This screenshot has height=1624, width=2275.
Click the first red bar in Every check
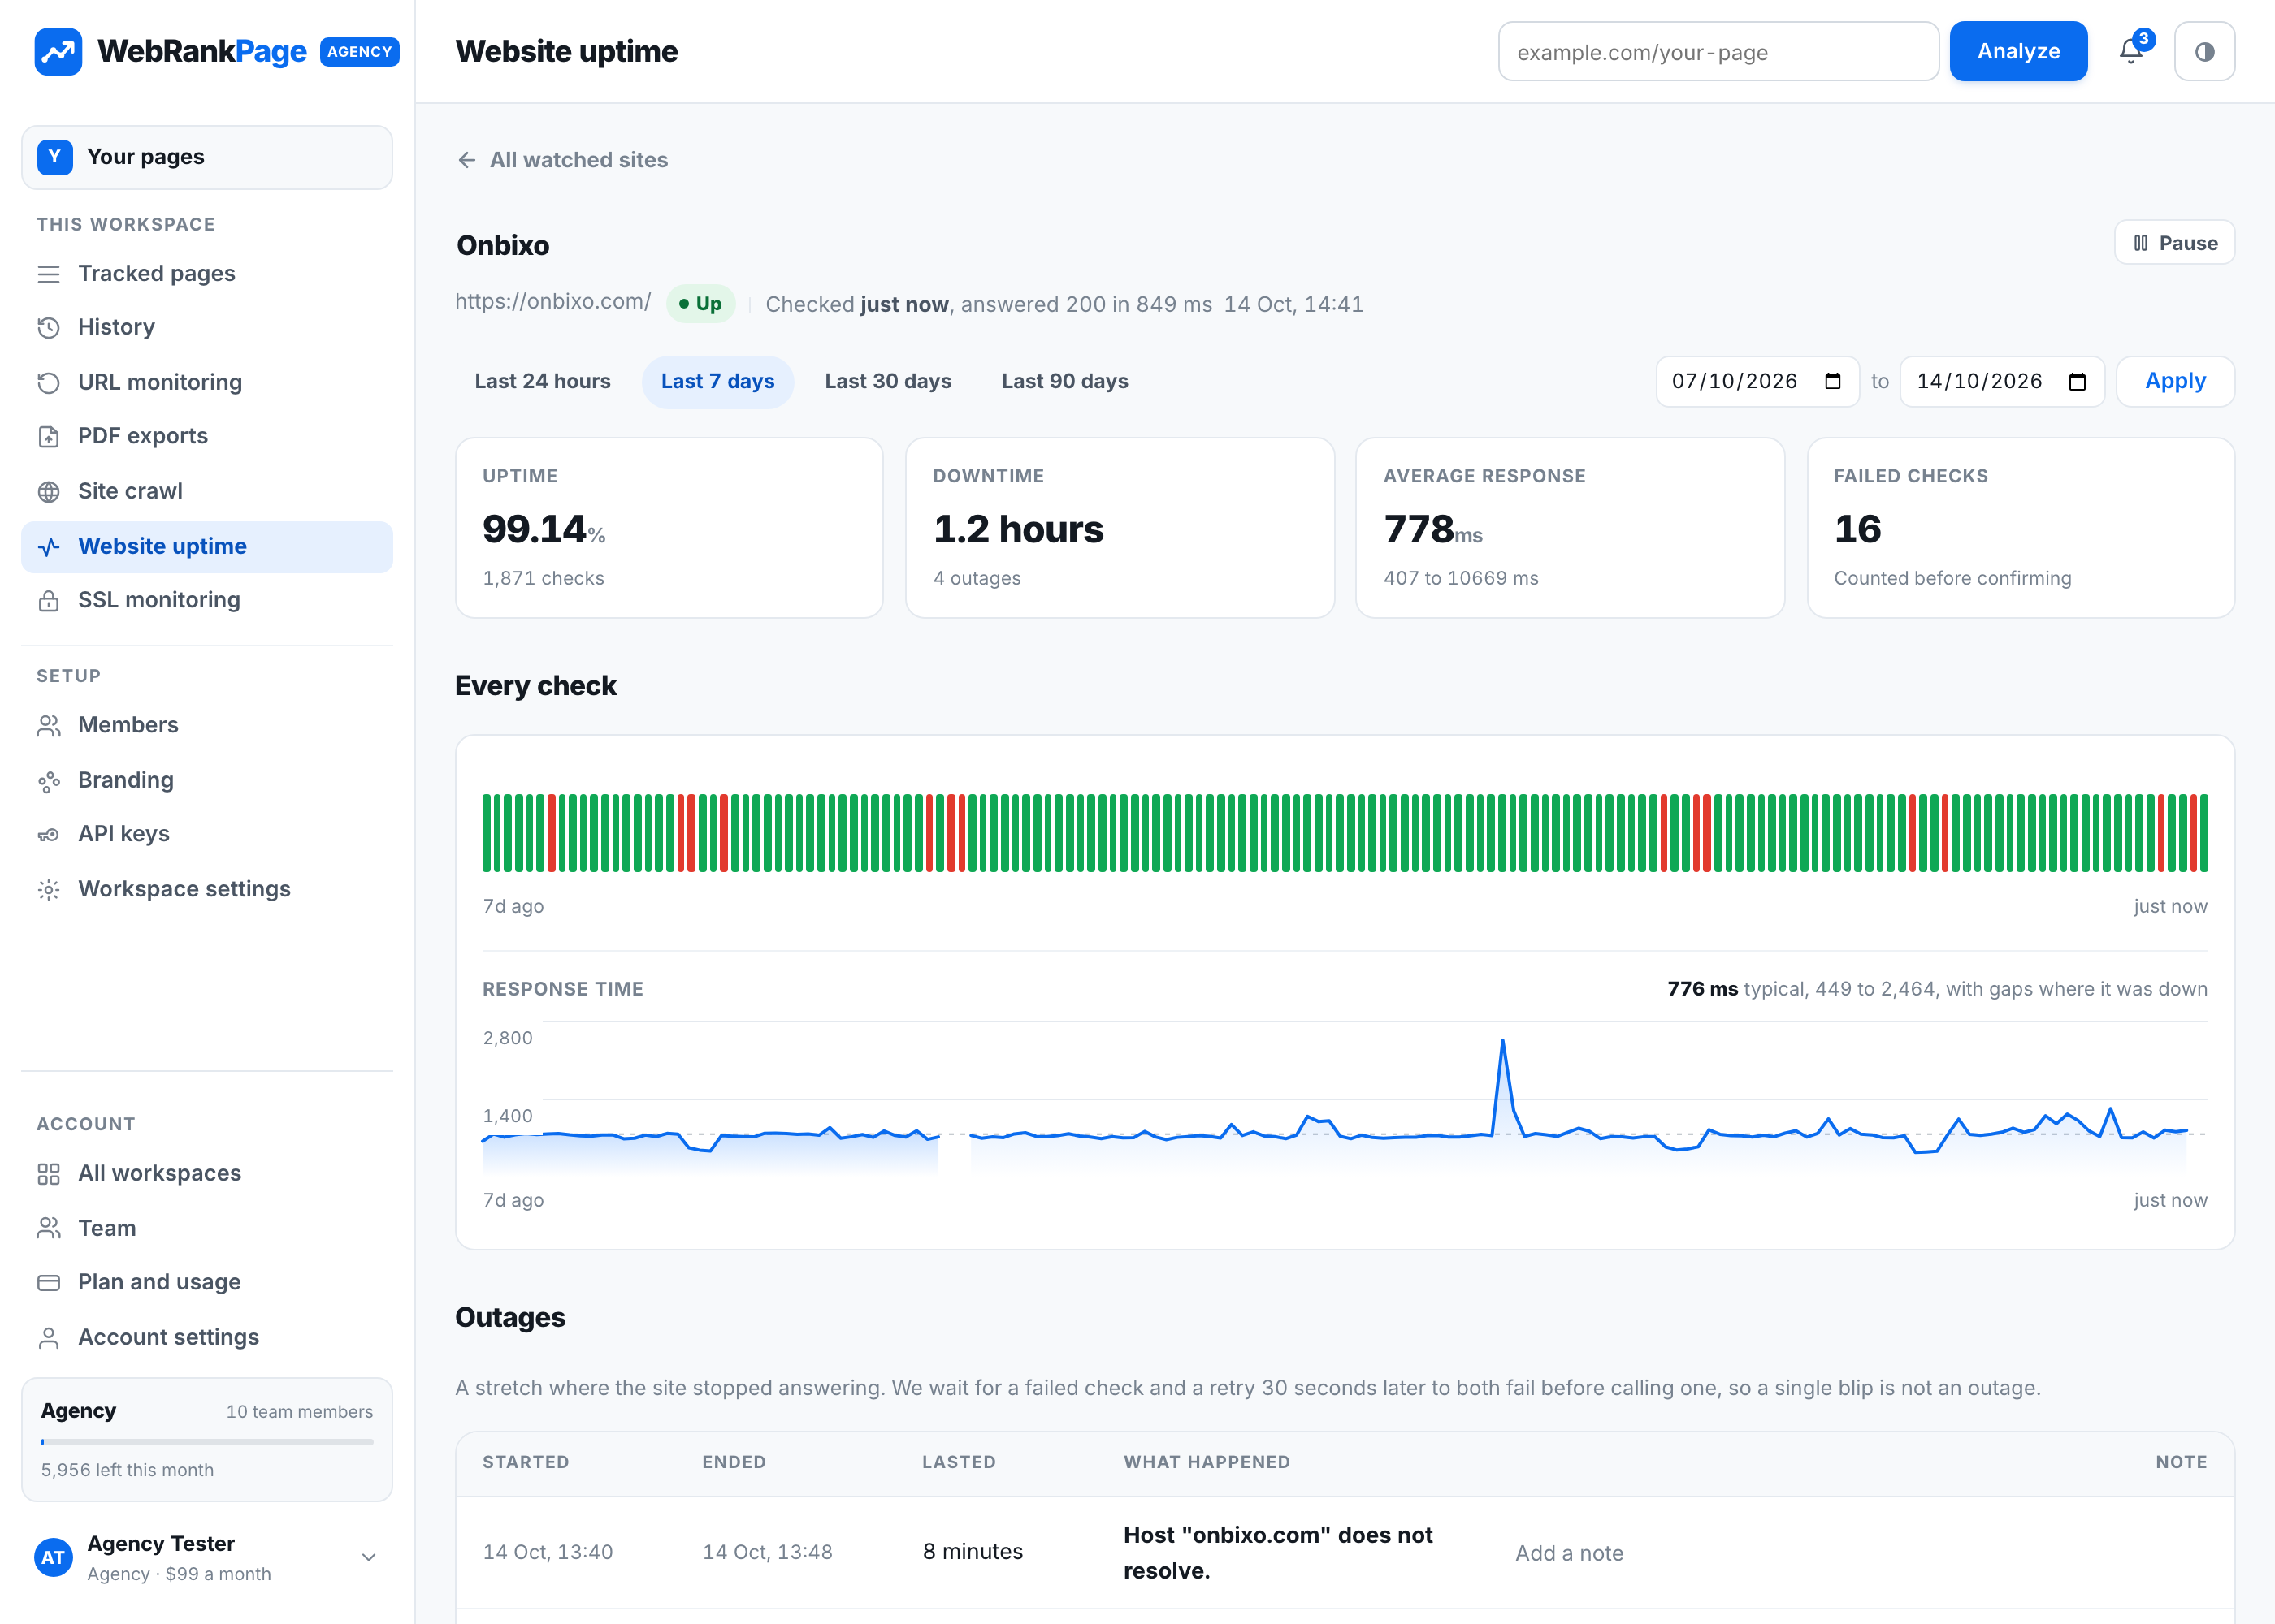point(551,832)
